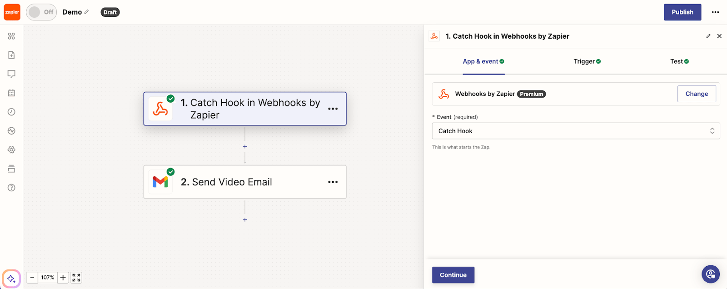The width and height of the screenshot is (727, 289).
Task: Click the Webhooks by Zapier app icon
Action: [x=444, y=94]
